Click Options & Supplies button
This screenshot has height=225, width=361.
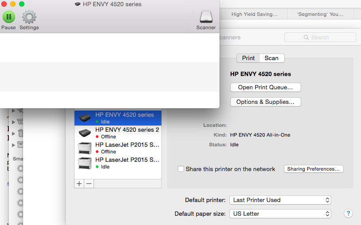266,102
